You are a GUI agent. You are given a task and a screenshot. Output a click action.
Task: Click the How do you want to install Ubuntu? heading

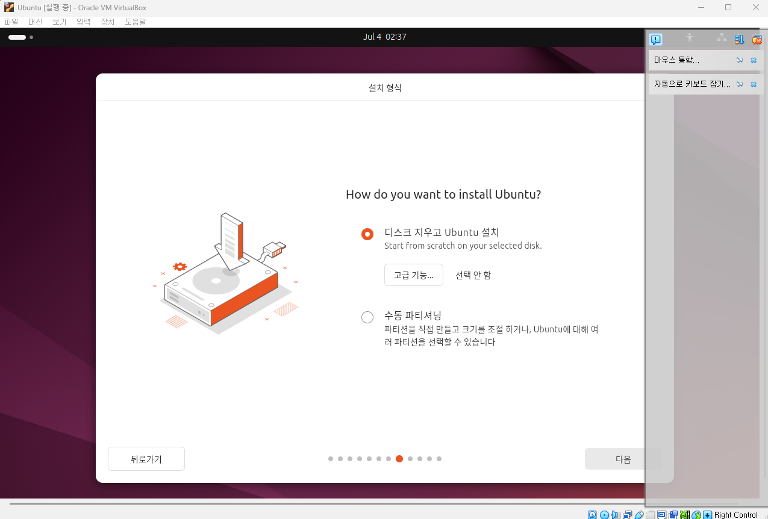[x=443, y=194]
